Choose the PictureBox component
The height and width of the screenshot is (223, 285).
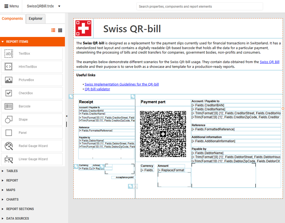[32, 80]
